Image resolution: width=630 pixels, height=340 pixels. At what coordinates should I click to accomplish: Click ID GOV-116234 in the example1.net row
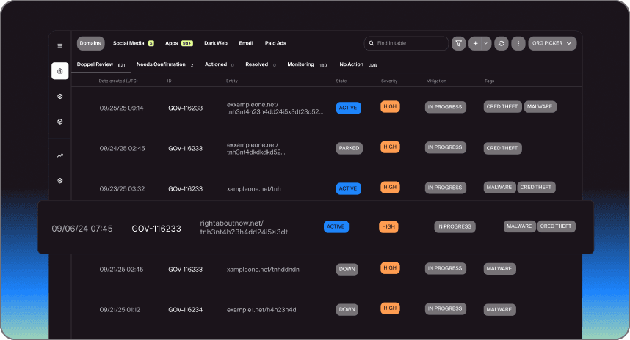[185, 309]
